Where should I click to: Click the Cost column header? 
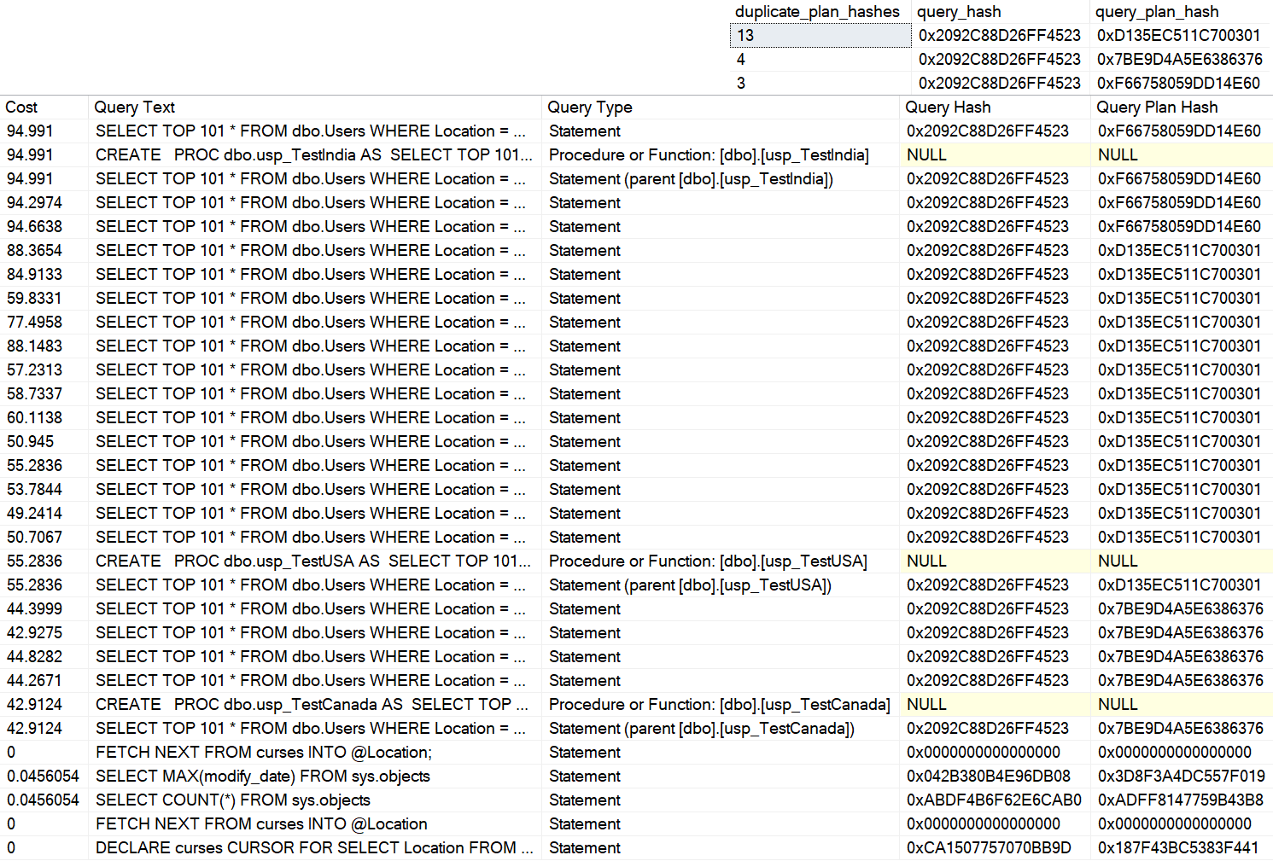point(20,107)
